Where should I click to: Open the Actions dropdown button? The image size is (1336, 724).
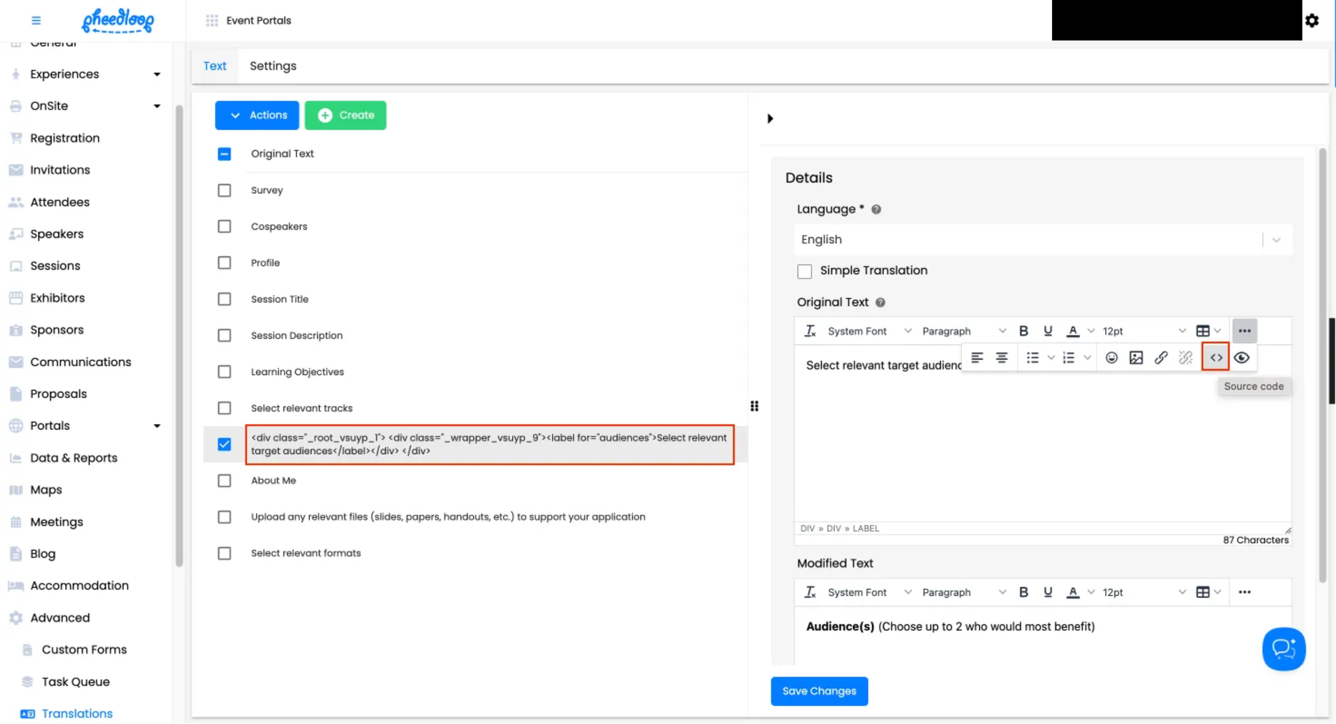(x=257, y=115)
